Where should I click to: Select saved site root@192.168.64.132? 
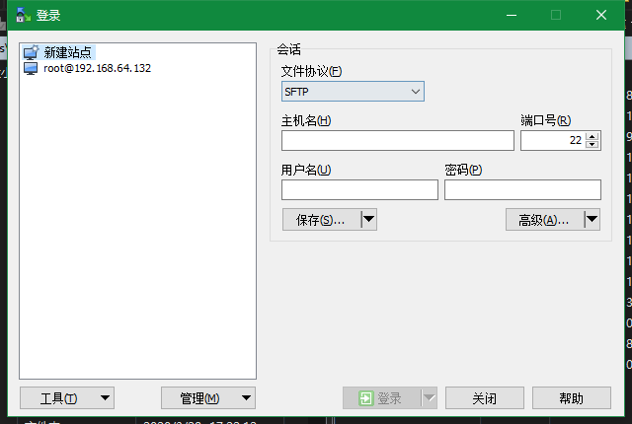point(97,68)
